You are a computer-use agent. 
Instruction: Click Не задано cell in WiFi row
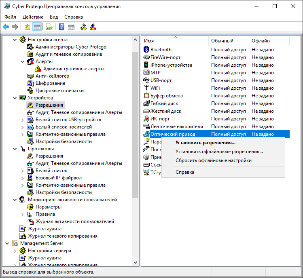263,88
